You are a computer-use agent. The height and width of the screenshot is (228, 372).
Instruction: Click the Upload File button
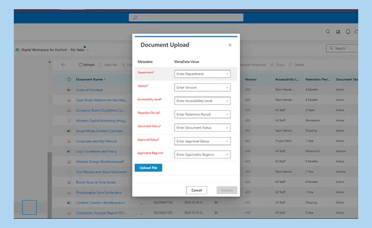(x=148, y=168)
